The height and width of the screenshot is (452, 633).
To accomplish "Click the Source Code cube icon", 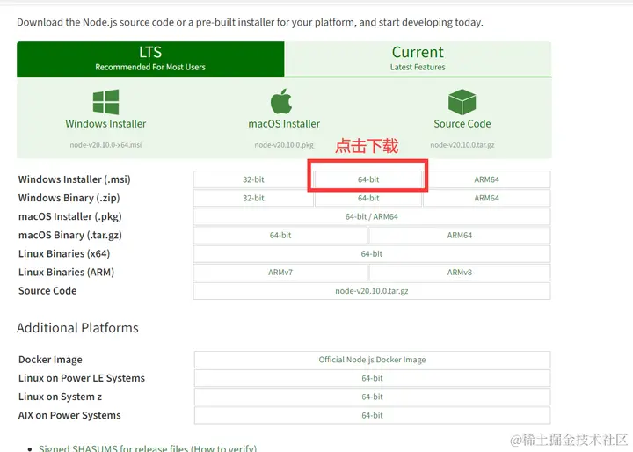I will tap(462, 102).
